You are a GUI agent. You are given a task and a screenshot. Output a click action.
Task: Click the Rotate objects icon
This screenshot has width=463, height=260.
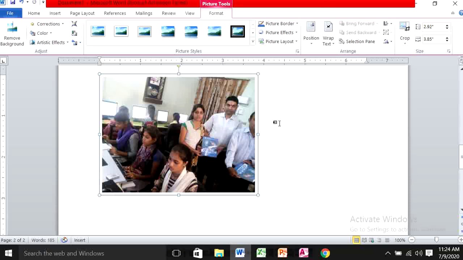[387, 42]
